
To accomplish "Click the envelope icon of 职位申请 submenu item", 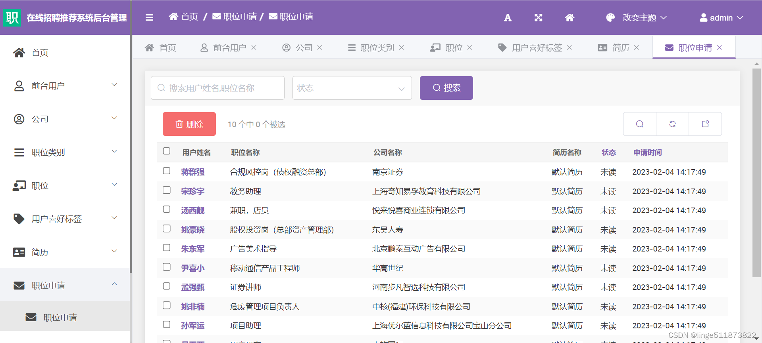I will (x=31, y=317).
